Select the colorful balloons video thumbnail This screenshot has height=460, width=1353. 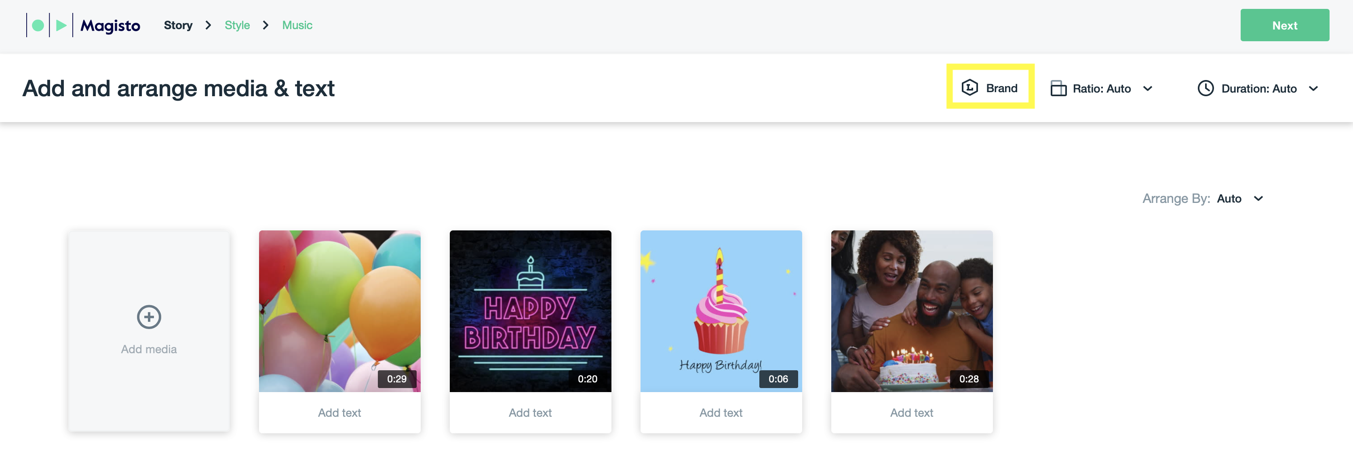point(339,311)
